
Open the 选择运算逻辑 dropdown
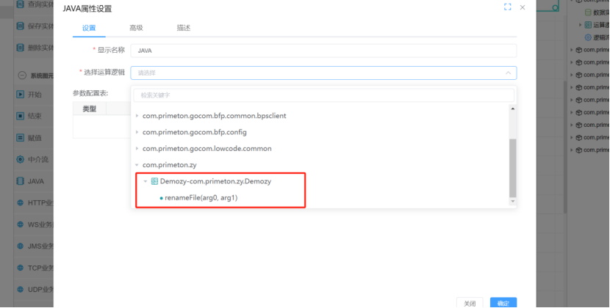click(323, 73)
